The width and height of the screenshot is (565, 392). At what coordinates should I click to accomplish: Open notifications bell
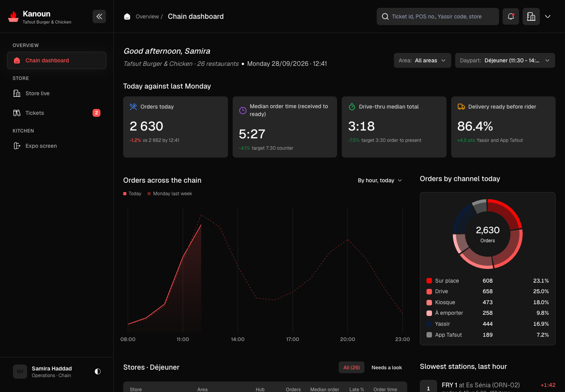(511, 16)
